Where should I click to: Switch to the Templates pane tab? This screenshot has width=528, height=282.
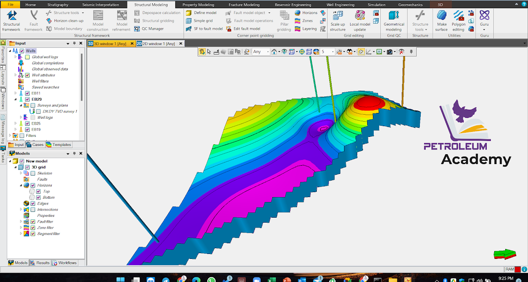59,145
